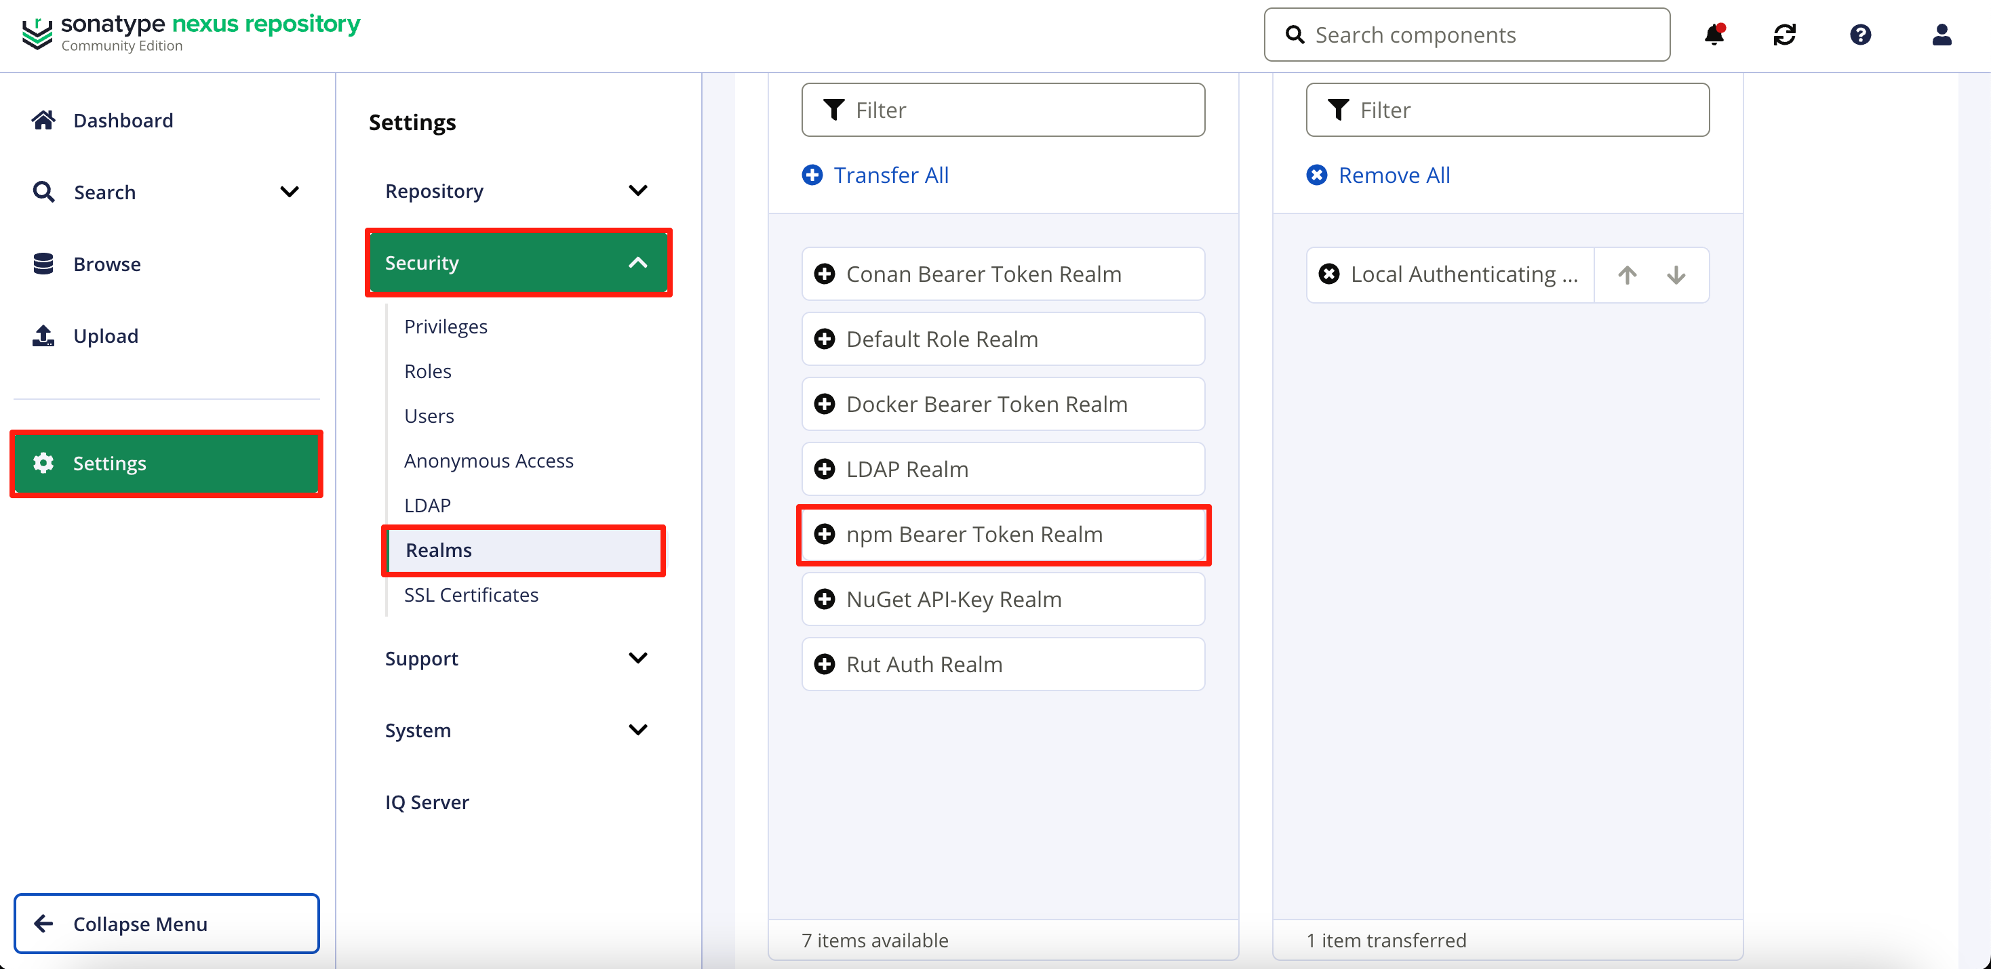Viewport: 1991px width, 969px height.
Task: Open the notifications bell icon
Action: coord(1714,35)
